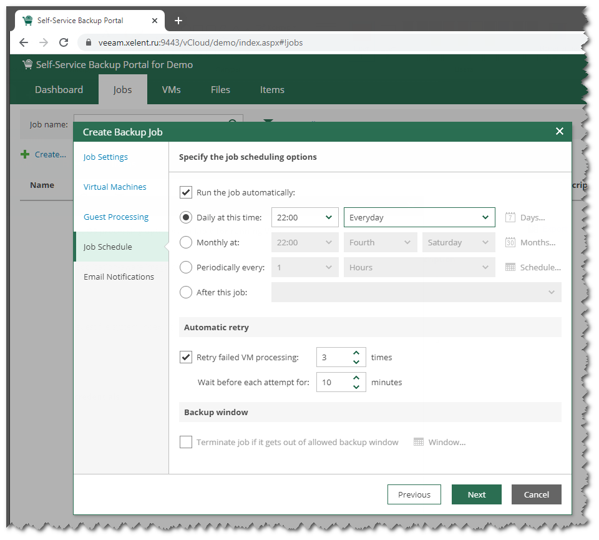Uncheck Run the job automatically
599x540 pixels.
click(x=186, y=192)
